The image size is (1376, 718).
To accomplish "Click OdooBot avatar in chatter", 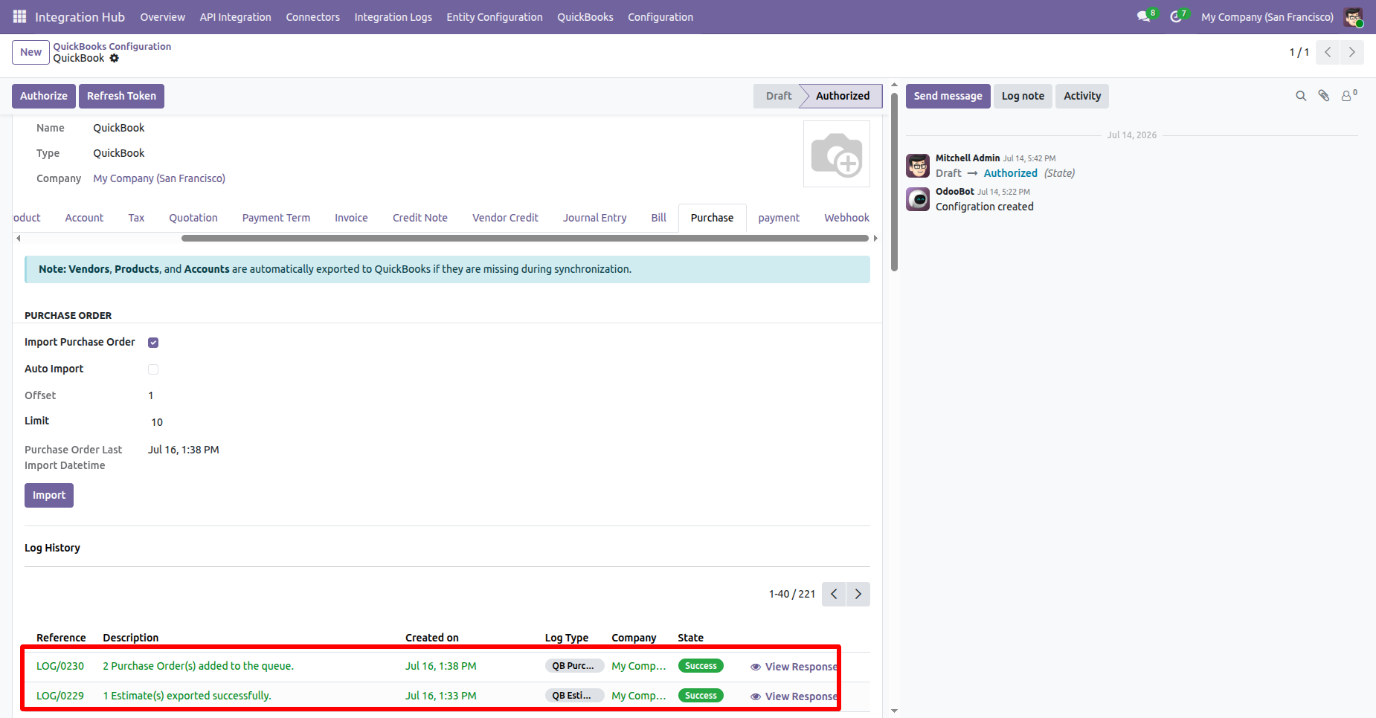I will click(x=918, y=199).
